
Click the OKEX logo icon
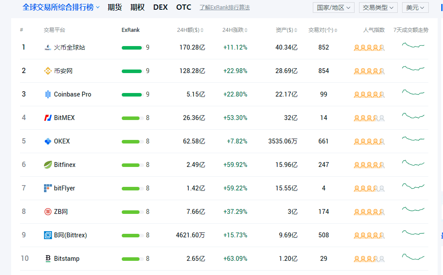click(x=48, y=141)
